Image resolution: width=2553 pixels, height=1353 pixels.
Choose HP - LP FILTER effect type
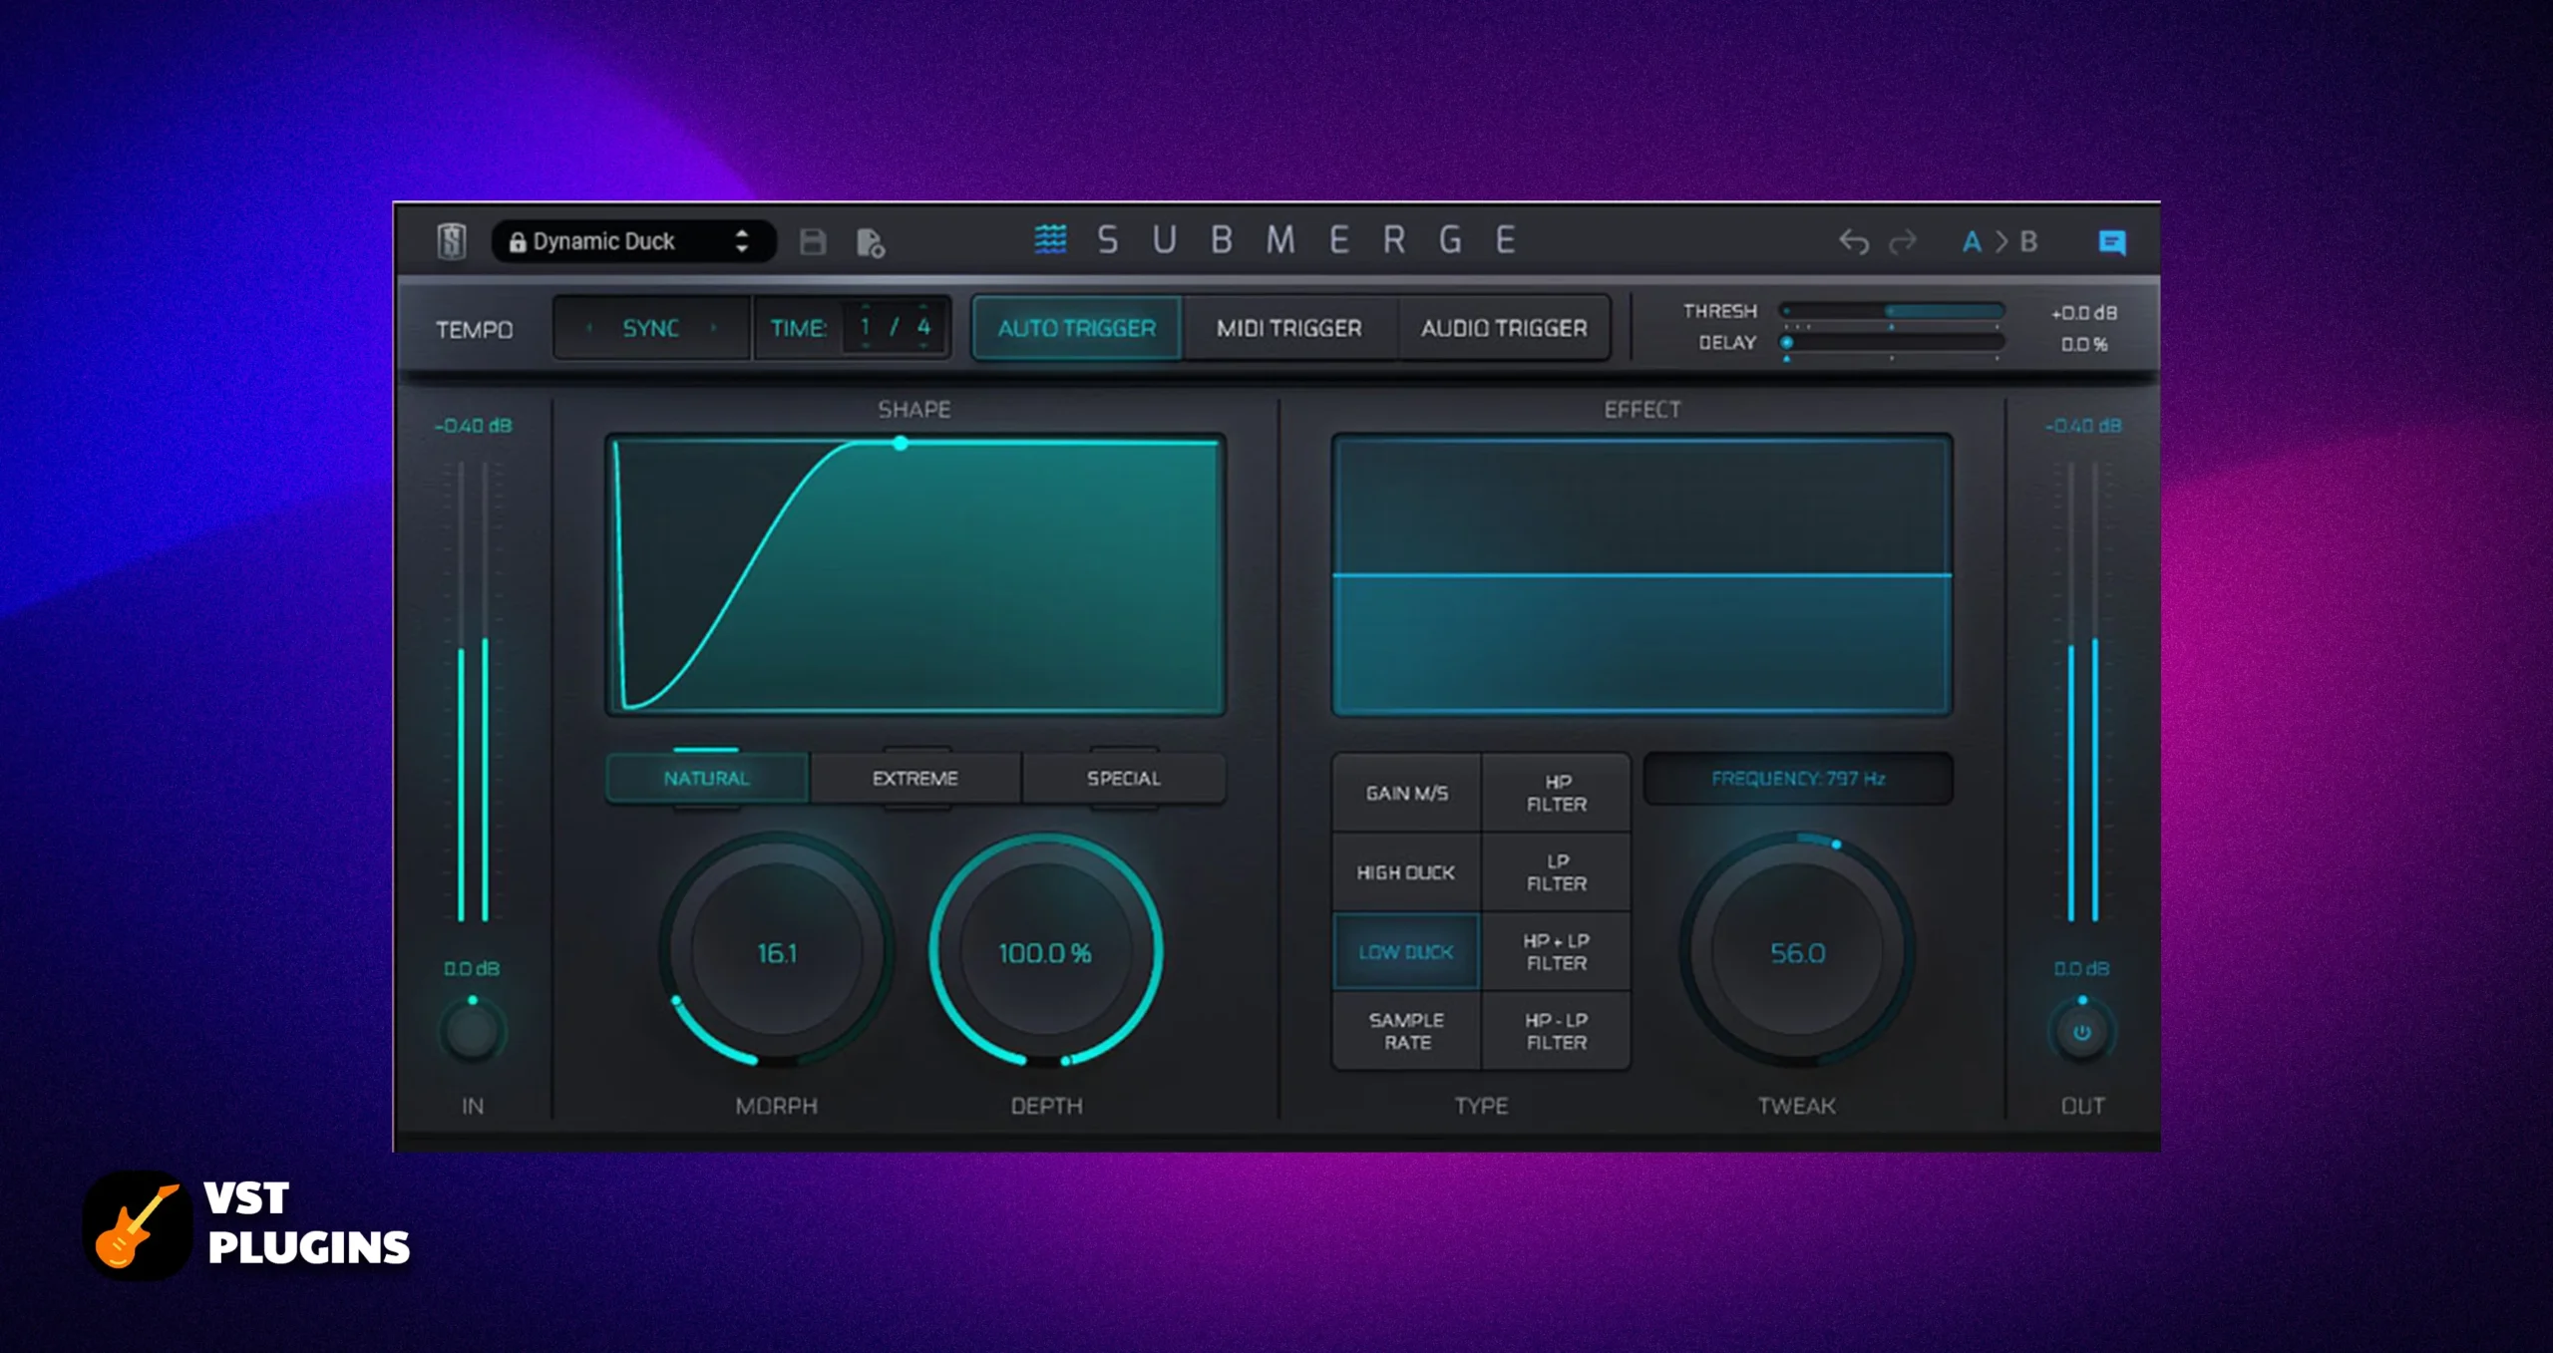coord(1557,1031)
